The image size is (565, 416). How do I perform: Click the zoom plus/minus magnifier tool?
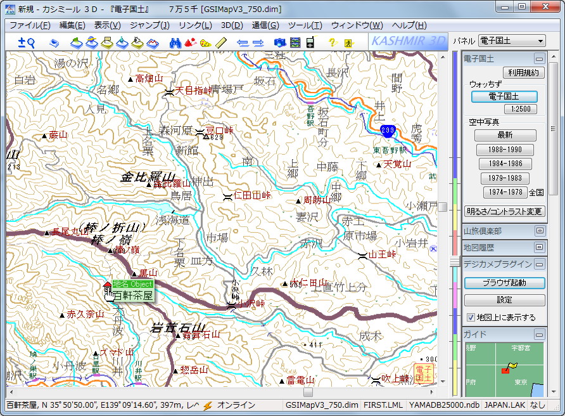tap(27, 43)
